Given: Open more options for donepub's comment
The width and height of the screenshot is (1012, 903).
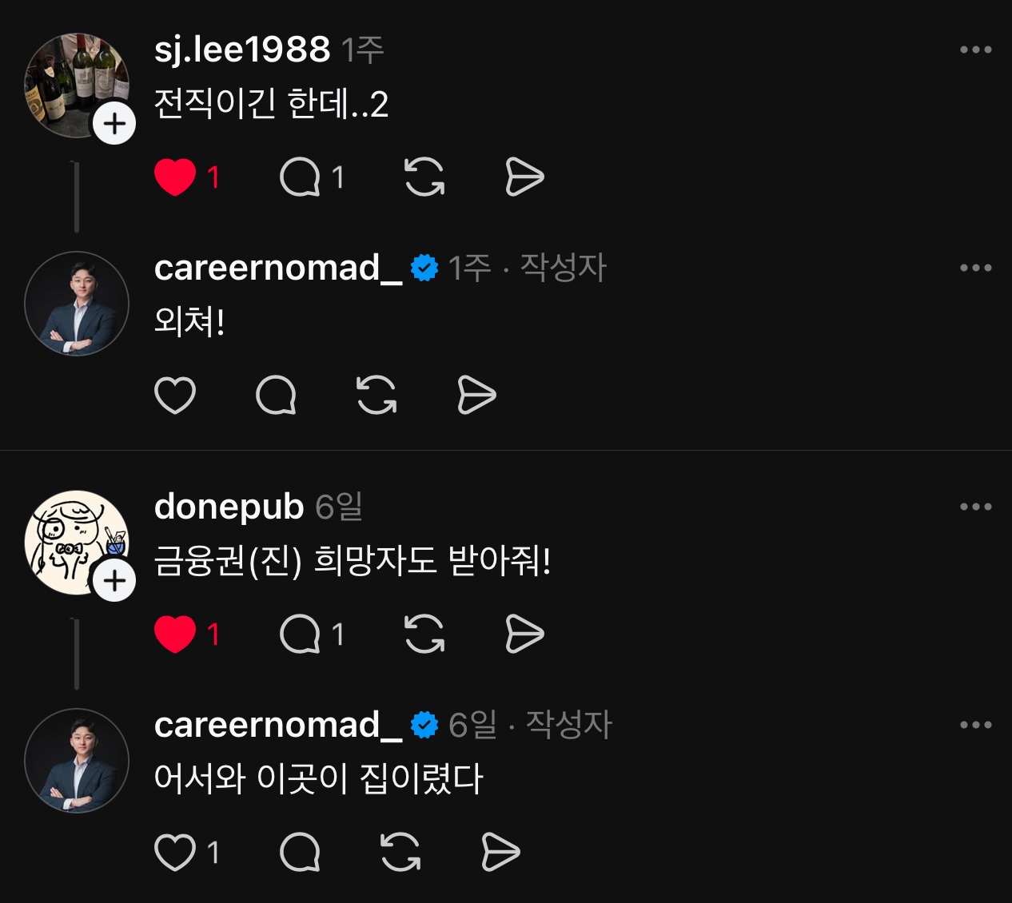Looking at the screenshot, I should pyautogui.click(x=976, y=507).
